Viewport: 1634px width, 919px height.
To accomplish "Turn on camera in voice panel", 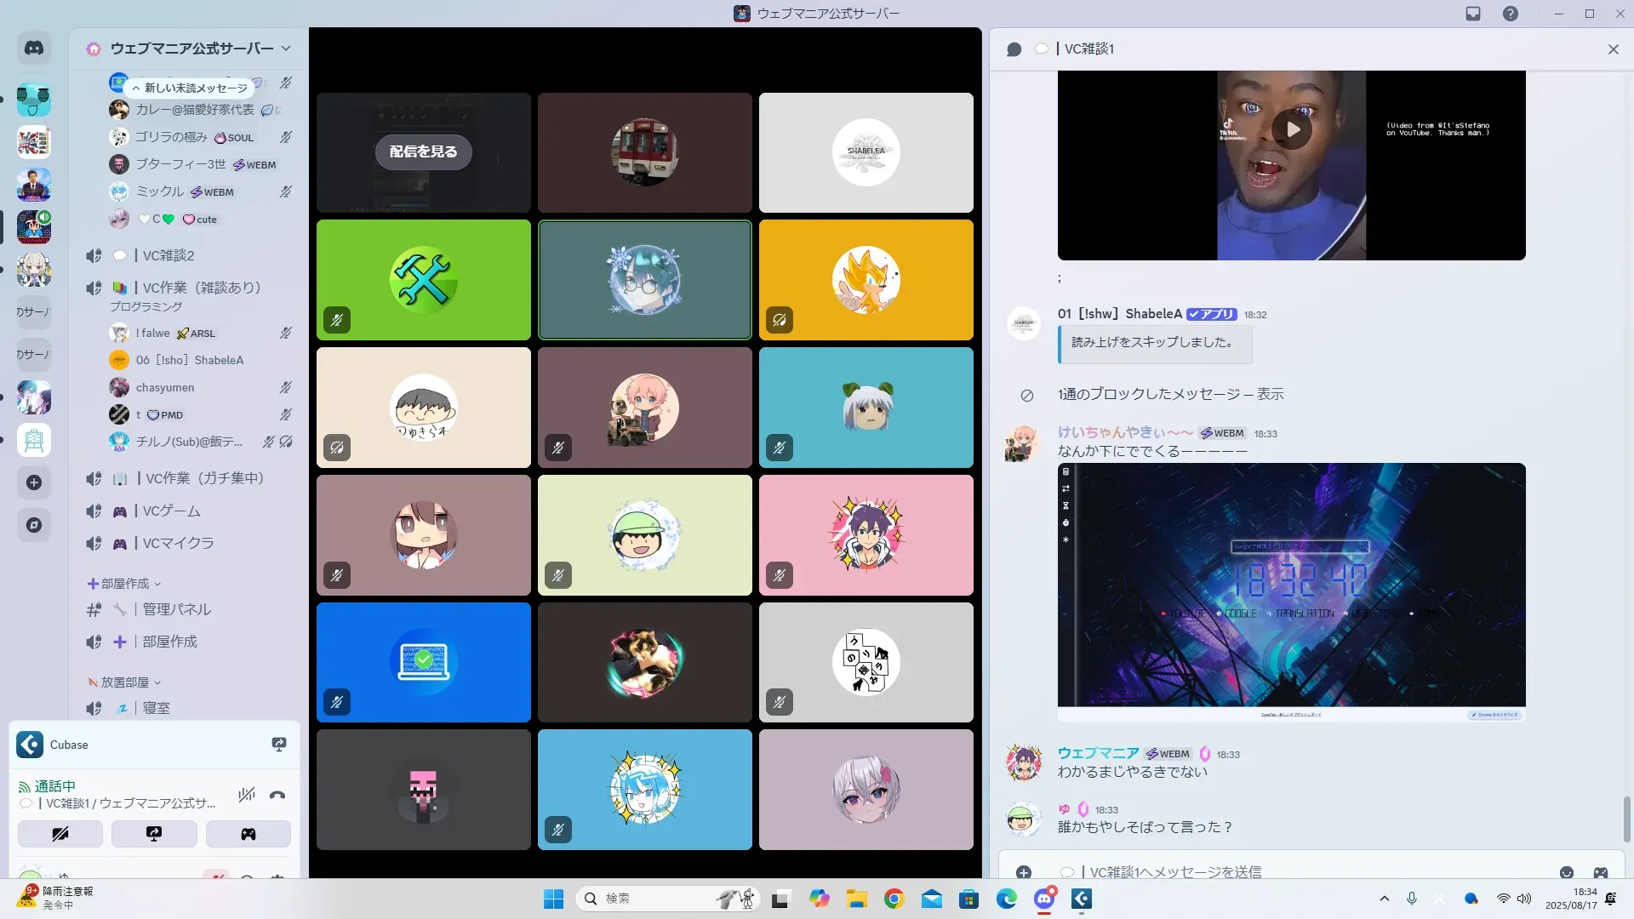I will pyautogui.click(x=60, y=834).
